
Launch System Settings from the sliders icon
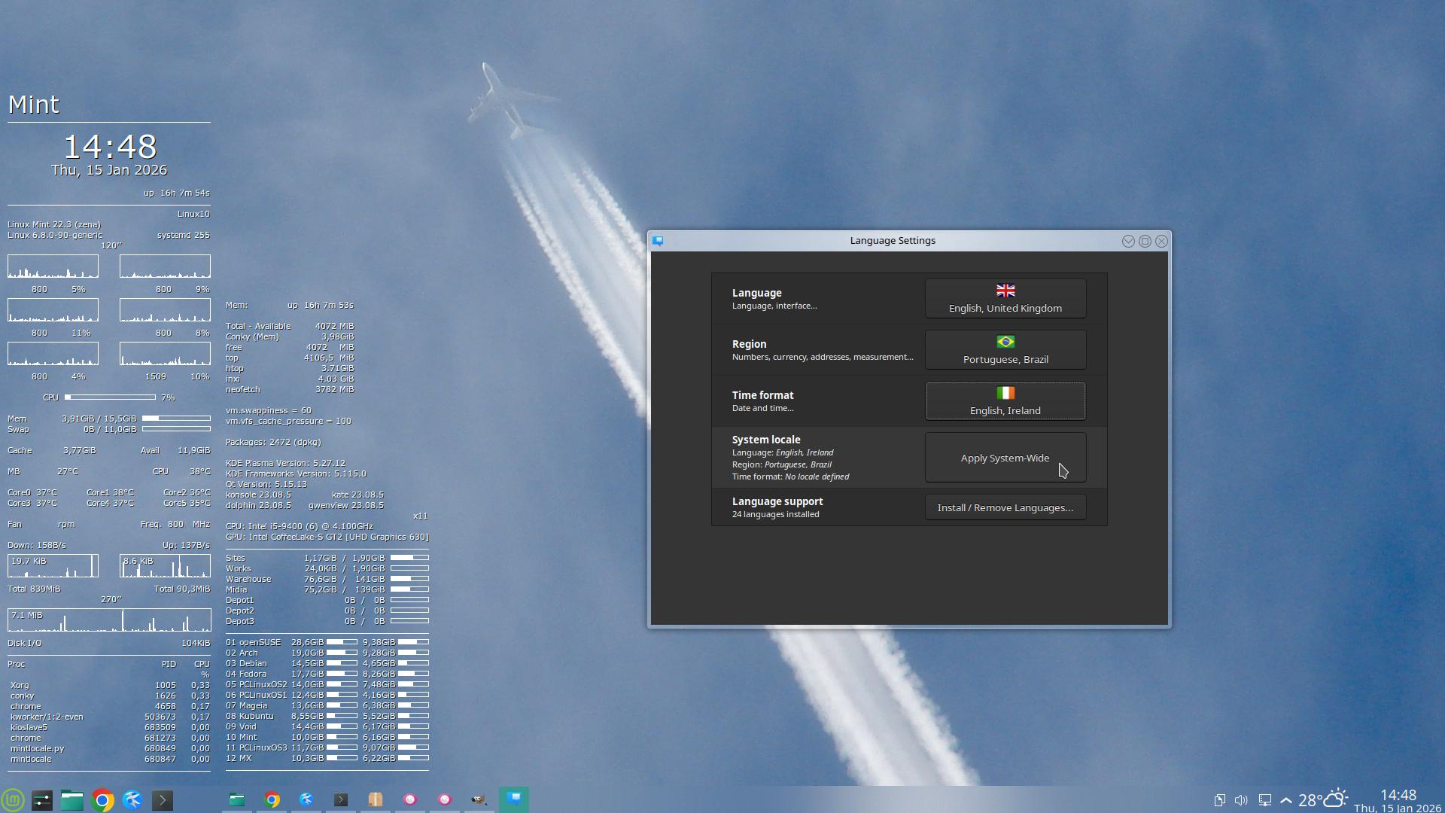[42, 800]
